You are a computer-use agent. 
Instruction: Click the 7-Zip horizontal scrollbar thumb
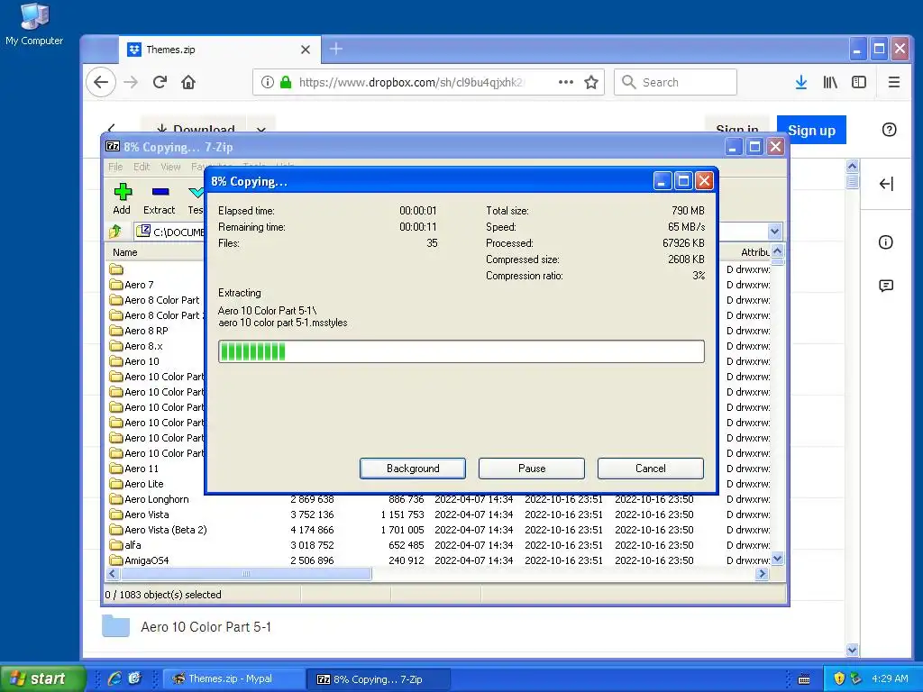(x=246, y=574)
